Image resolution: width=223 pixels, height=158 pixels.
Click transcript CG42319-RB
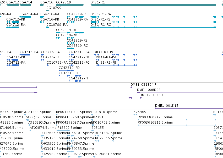click(71, 43)
